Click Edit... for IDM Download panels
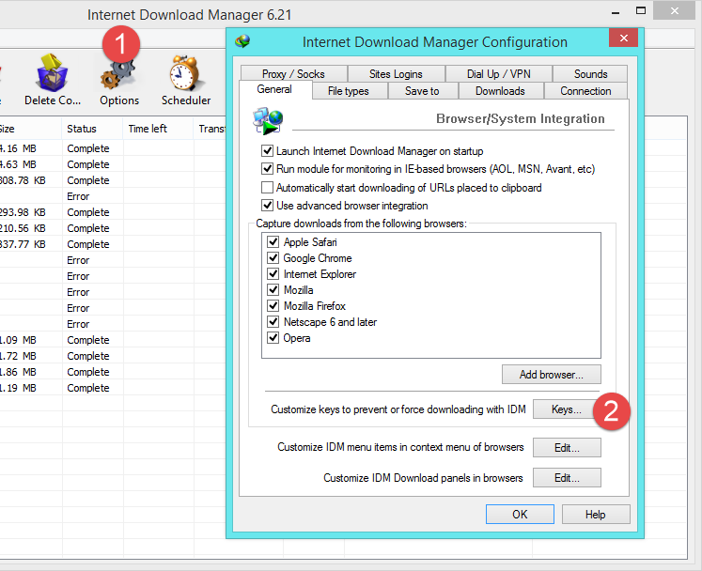The image size is (702, 571). point(567,478)
